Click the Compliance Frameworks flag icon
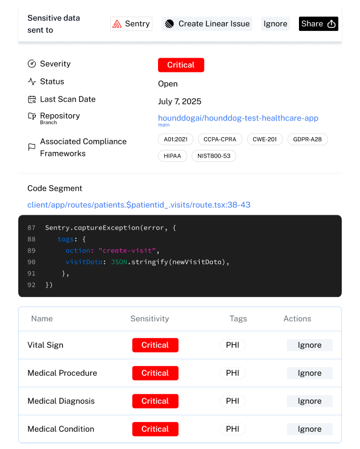 tap(32, 147)
